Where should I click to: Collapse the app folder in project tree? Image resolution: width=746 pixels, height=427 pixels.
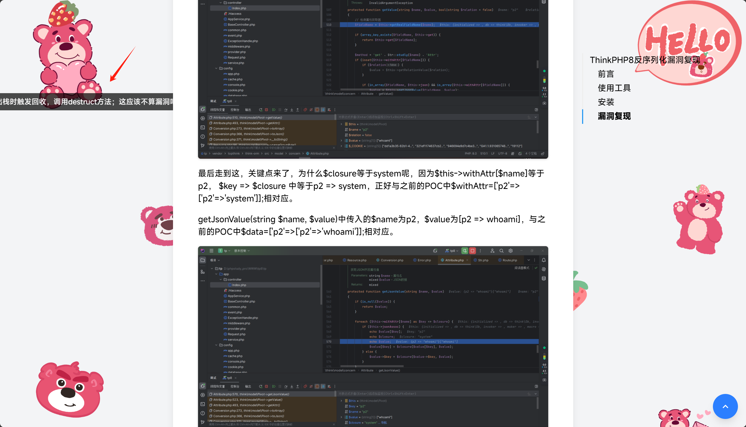pos(216,274)
